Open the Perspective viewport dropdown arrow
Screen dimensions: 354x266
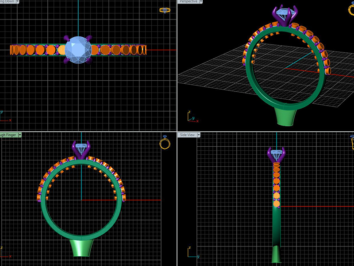(x=200, y=2)
